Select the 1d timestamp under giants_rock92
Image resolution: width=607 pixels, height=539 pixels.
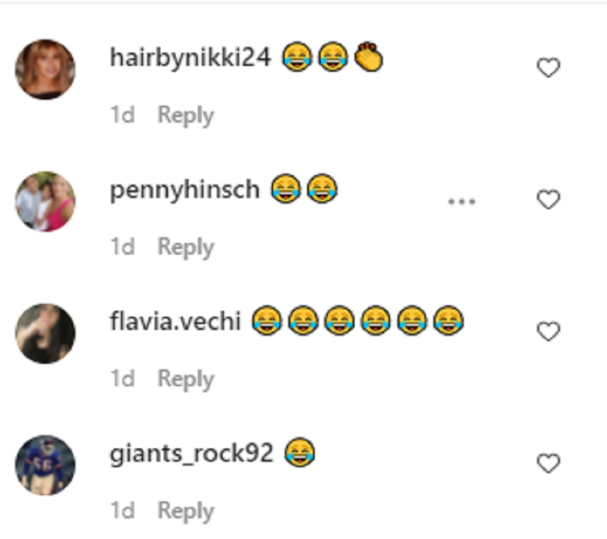coord(122,511)
